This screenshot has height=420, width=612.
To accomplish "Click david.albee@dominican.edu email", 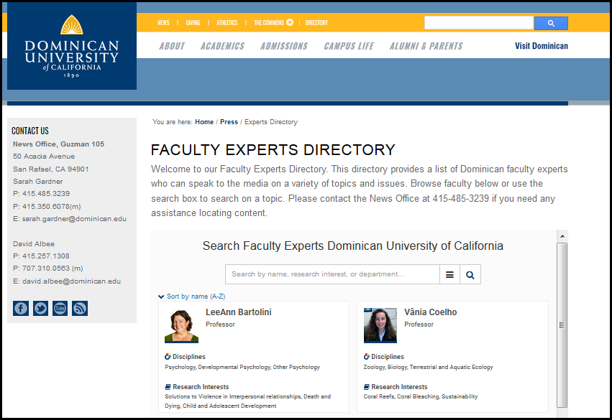I will click(71, 281).
